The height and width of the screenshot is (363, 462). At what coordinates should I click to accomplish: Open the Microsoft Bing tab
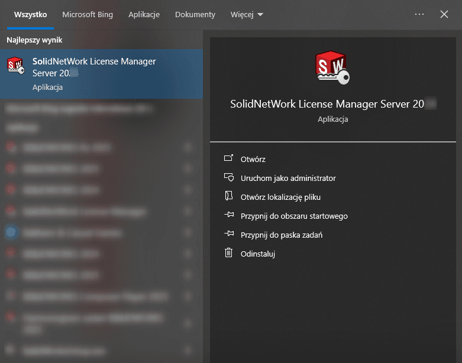88,14
